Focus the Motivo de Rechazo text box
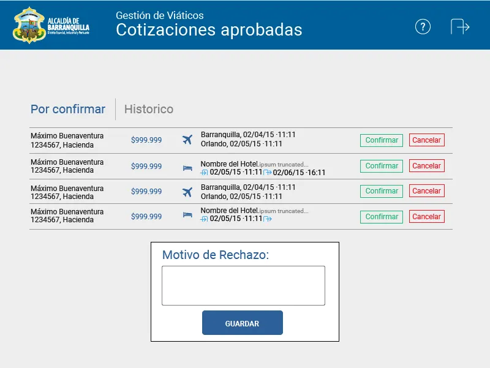 243,285
